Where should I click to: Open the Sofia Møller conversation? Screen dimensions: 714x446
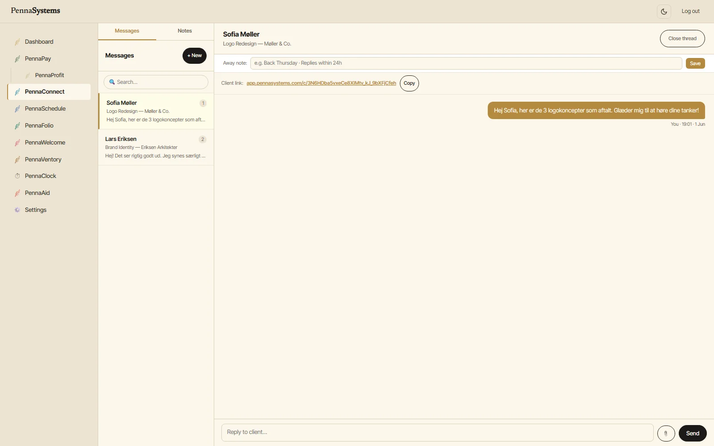click(156, 111)
